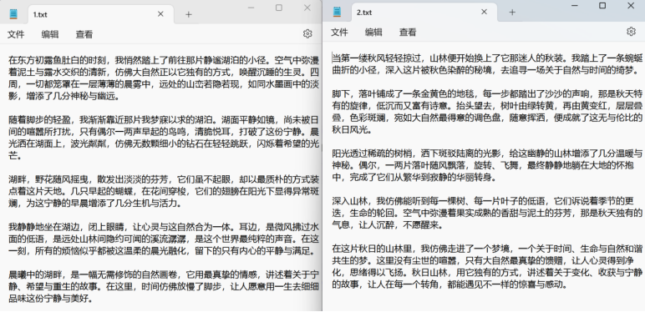Minimize the 1.txt window
Viewport: 645px width, 312px height.
pyautogui.click(x=251, y=8)
